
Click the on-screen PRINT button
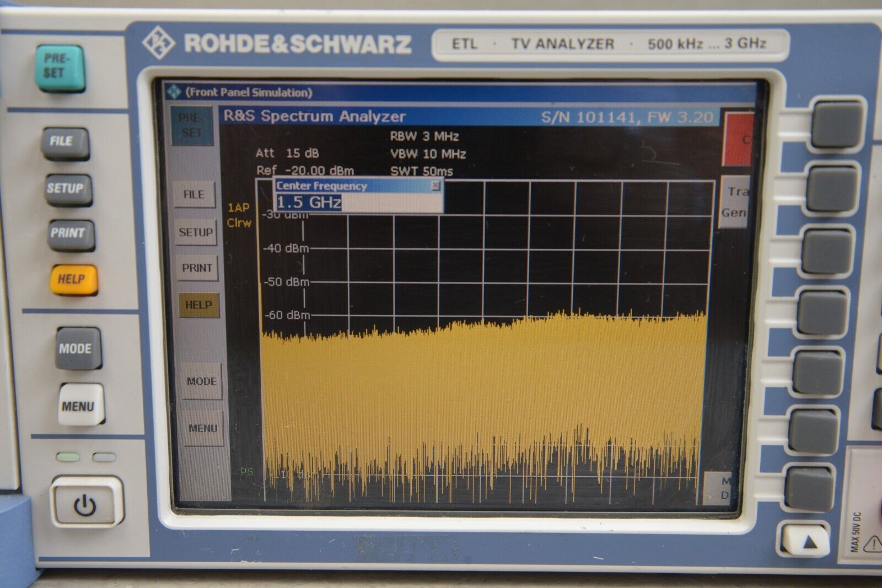tap(197, 268)
